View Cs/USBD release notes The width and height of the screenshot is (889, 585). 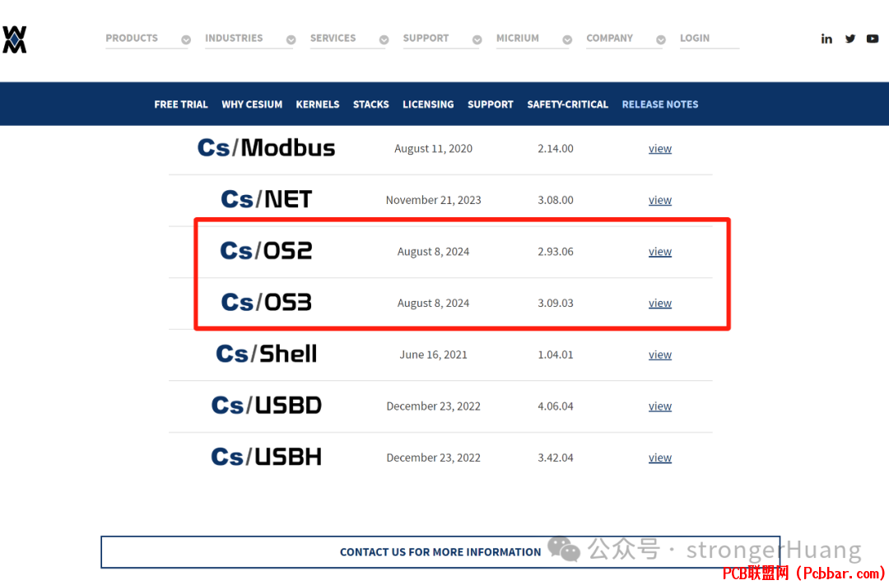coord(660,406)
